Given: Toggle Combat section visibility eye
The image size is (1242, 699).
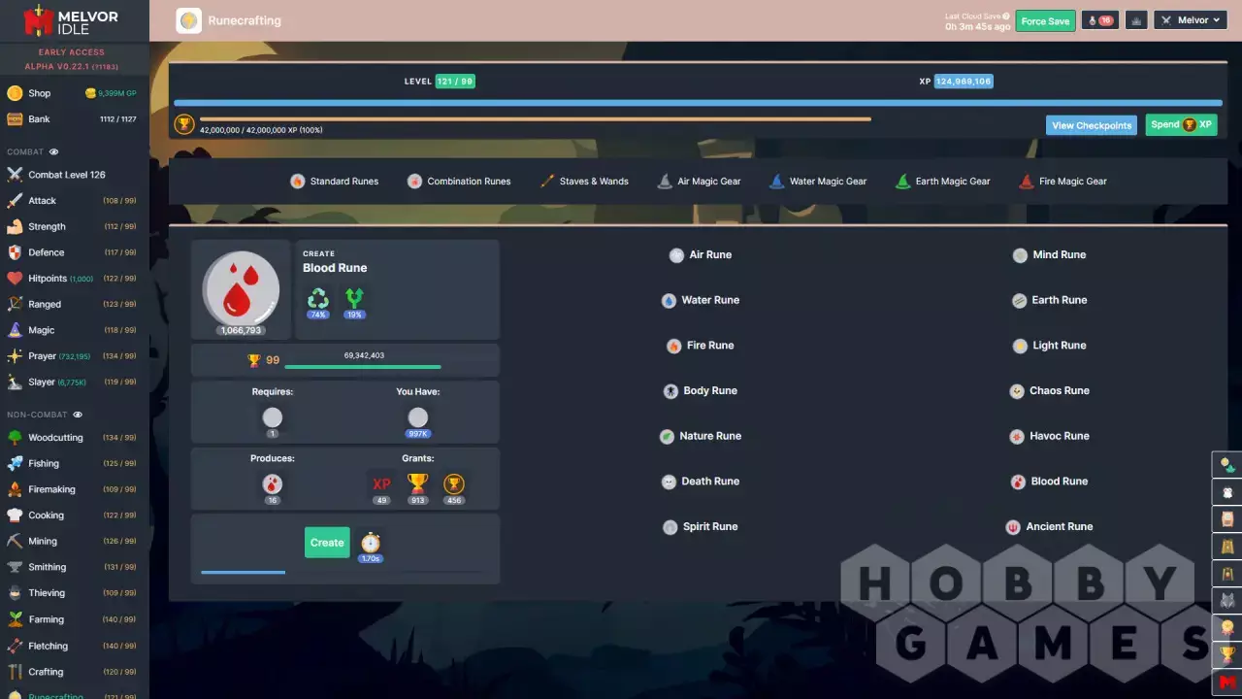Looking at the screenshot, I should 54,152.
